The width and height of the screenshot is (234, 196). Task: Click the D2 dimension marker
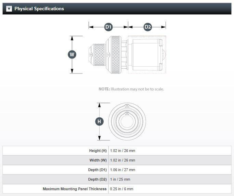coord(148,27)
